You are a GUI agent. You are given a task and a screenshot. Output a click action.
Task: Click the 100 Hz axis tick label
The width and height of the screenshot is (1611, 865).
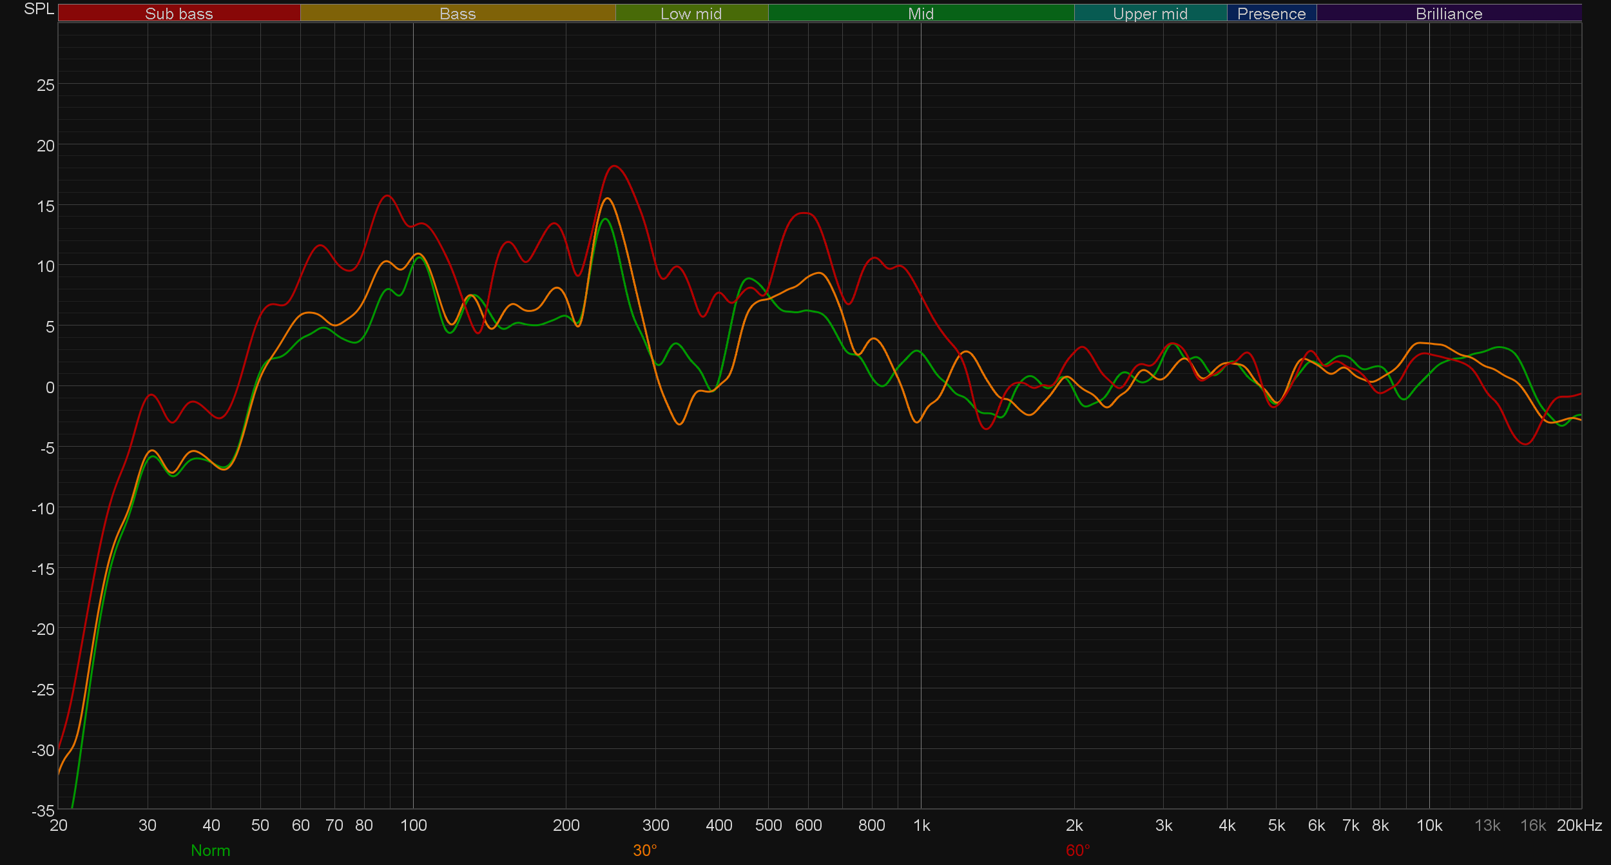tap(413, 825)
